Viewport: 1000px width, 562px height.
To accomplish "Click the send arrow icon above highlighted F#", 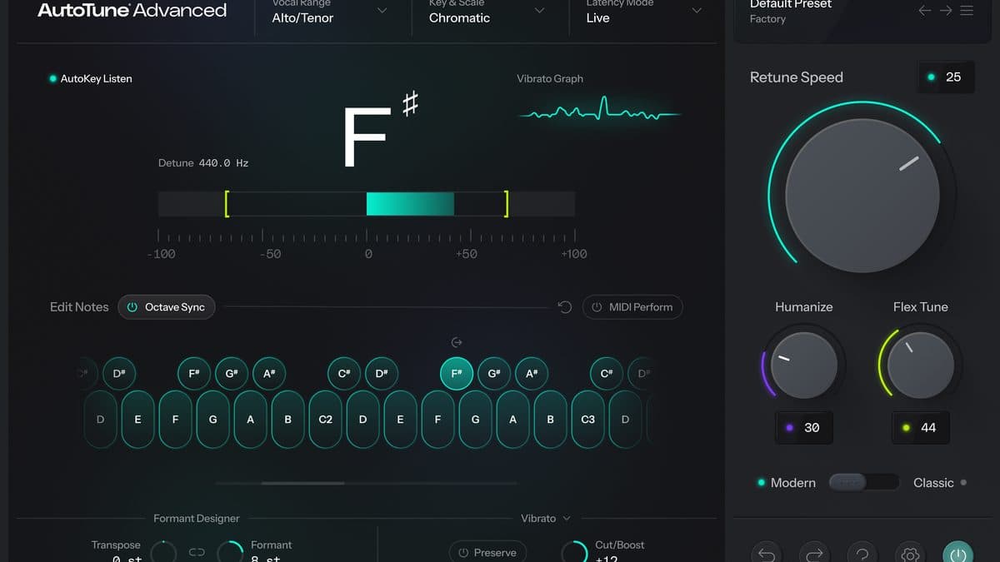I will coord(456,342).
